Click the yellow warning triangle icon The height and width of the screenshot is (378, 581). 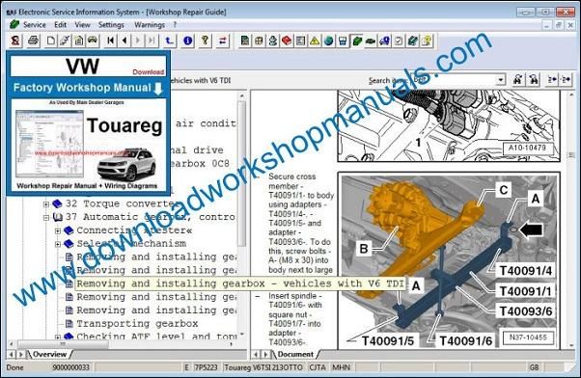click(x=315, y=40)
